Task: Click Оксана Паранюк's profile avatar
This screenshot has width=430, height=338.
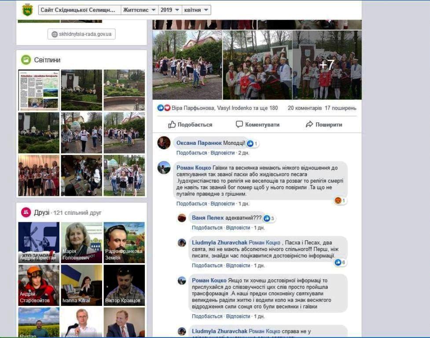Action: point(164,143)
